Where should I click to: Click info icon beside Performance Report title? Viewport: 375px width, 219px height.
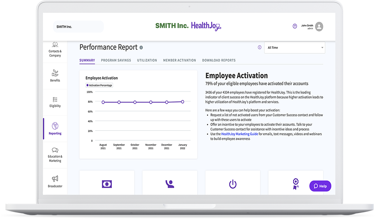(x=141, y=48)
